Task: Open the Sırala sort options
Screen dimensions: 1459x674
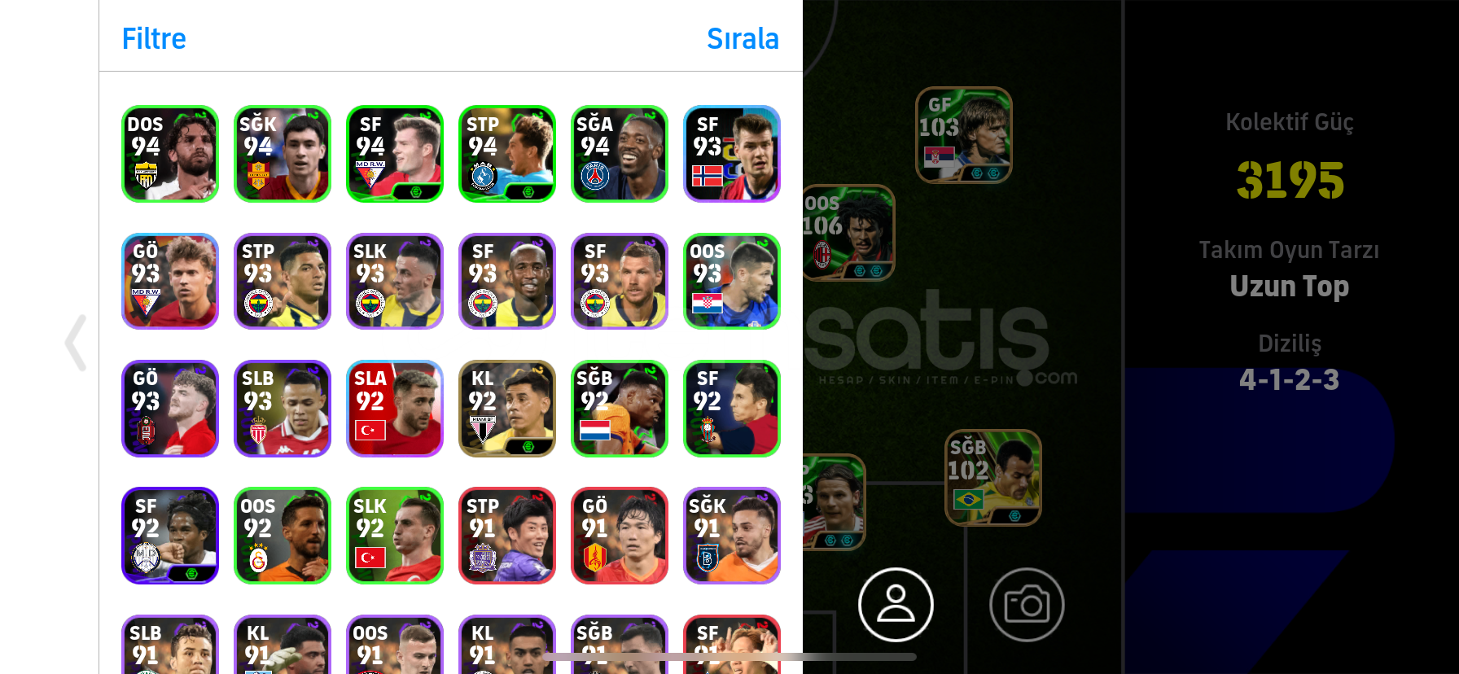Action: (x=743, y=38)
